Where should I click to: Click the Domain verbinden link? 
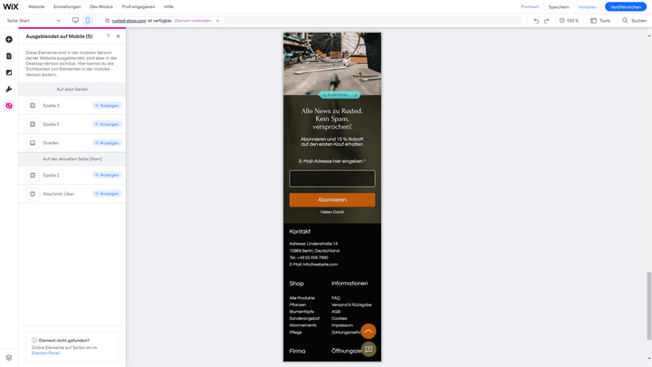(x=193, y=20)
